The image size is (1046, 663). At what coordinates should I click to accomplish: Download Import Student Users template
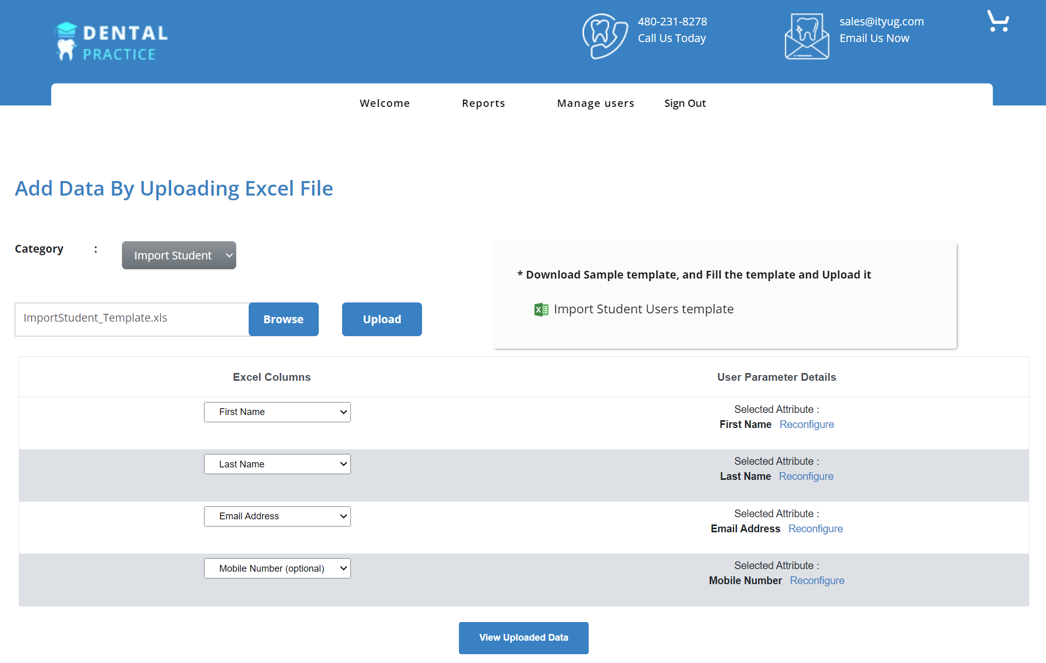643,309
